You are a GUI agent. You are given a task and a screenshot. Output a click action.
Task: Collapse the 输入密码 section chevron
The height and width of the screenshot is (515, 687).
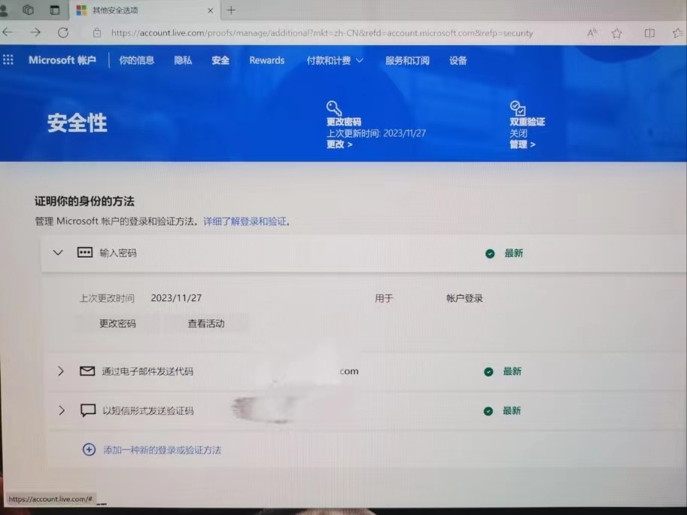[x=58, y=252]
